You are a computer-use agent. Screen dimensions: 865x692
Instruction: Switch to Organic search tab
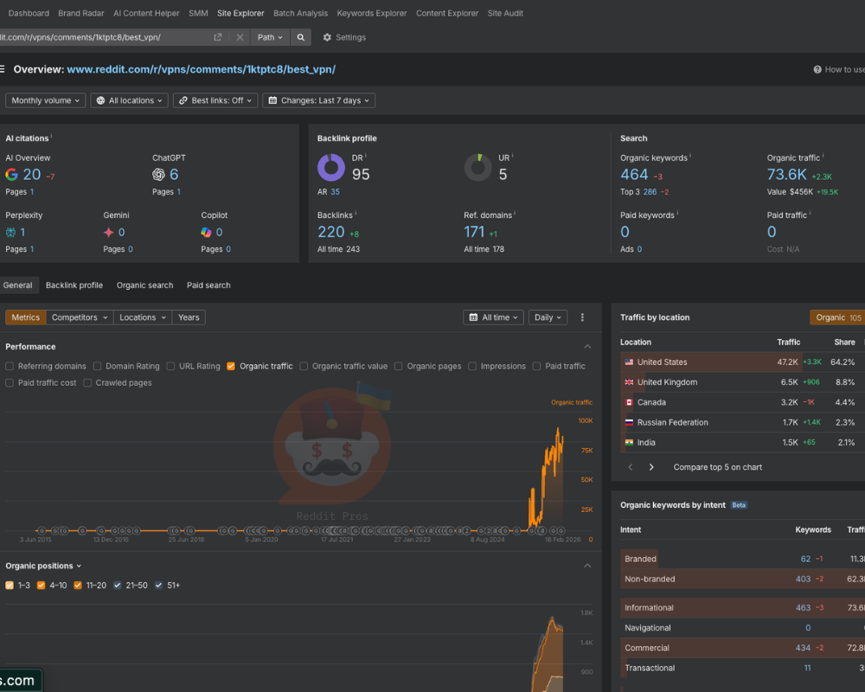[x=145, y=285]
